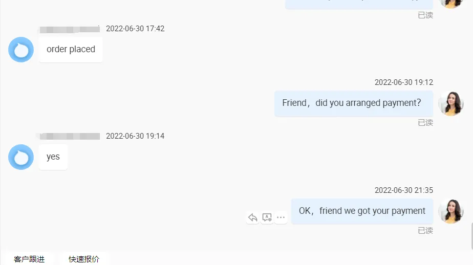Click the 2022-06-30 21:35 timestamp
The height and width of the screenshot is (265, 473).
[403, 190]
